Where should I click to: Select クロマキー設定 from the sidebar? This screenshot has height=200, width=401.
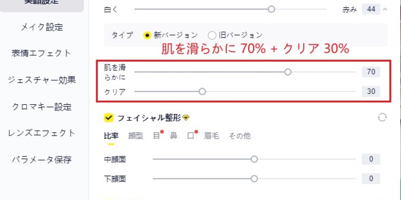coord(41,107)
